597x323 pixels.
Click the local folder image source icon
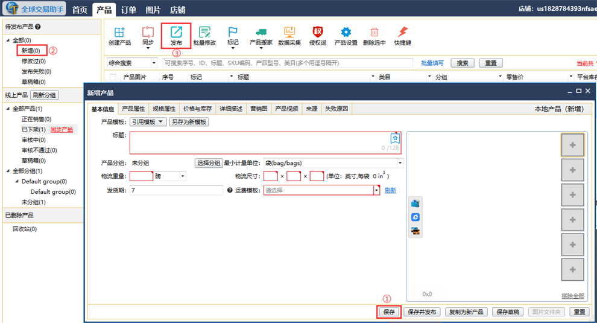click(x=415, y=203)
